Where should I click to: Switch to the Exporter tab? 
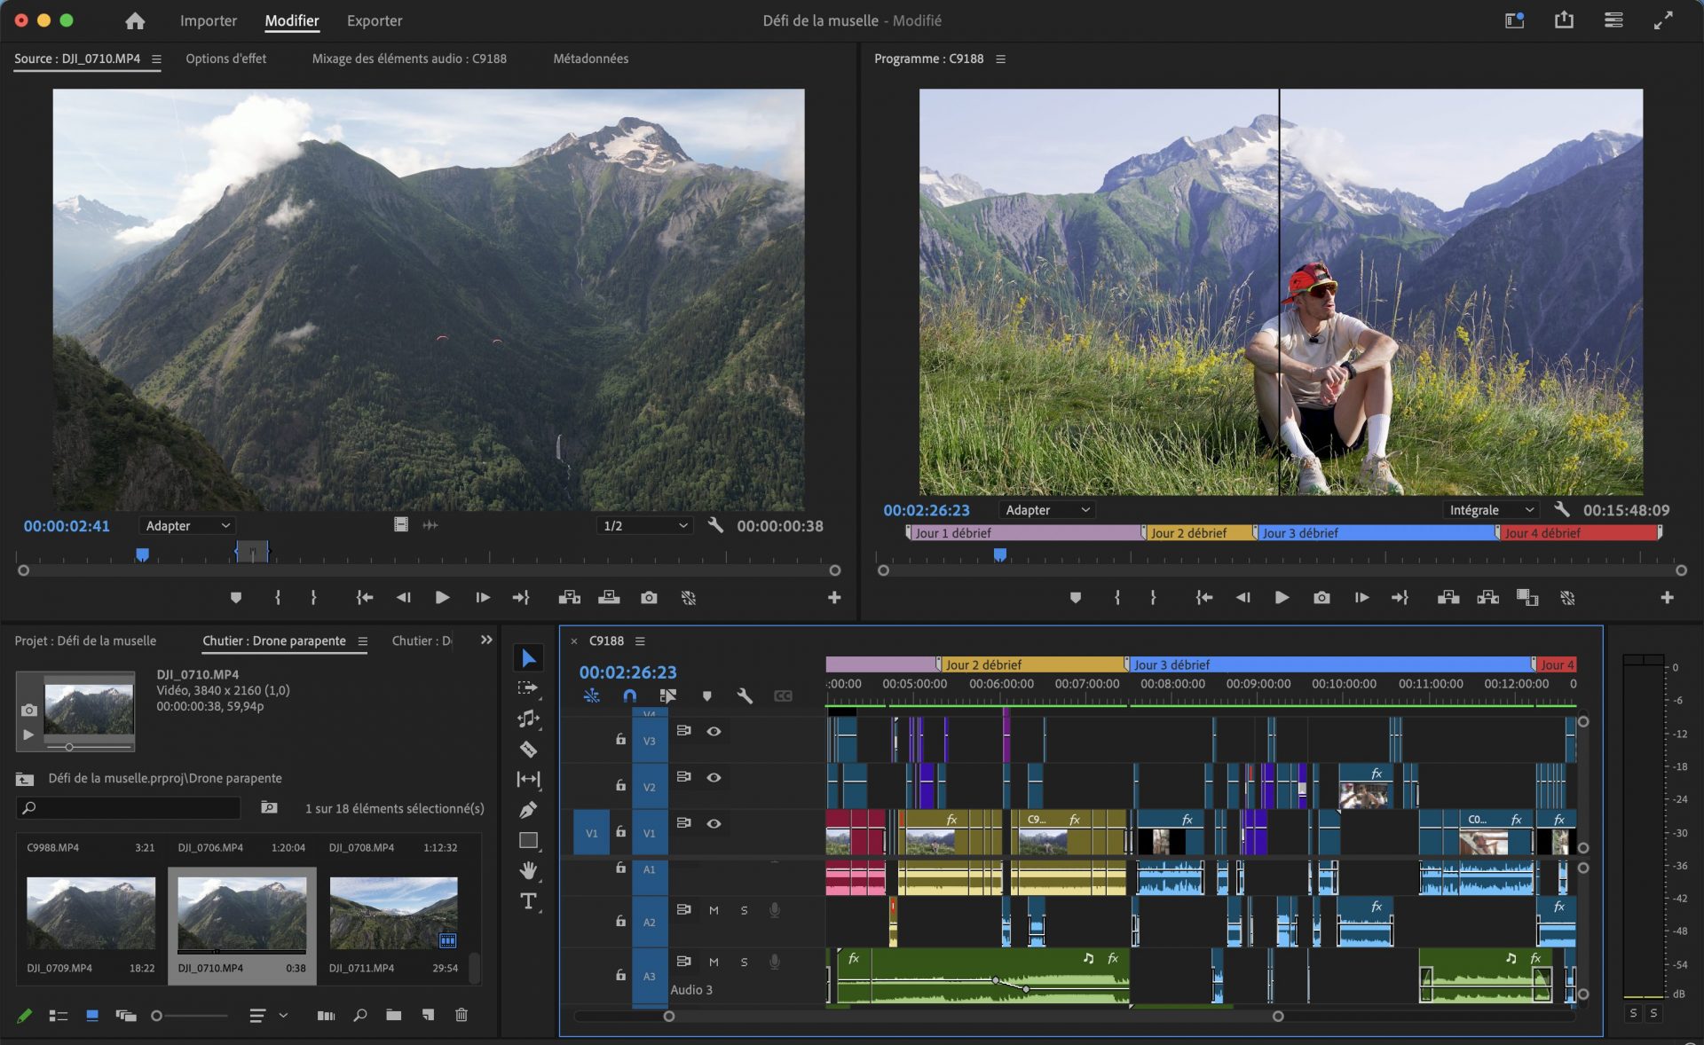click(374, 20)
